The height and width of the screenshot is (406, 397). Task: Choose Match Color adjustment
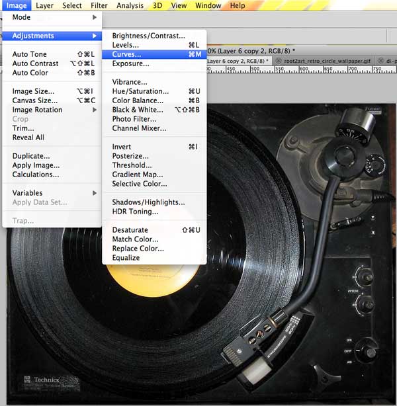(x=154, y=239)
